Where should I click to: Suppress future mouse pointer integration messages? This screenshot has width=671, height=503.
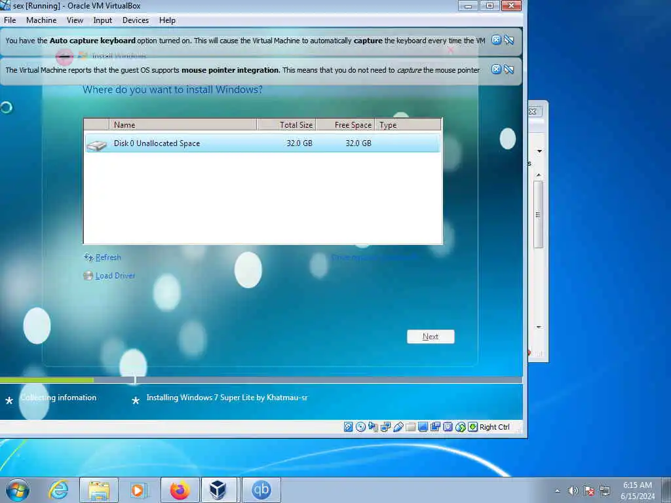(508, 69)
